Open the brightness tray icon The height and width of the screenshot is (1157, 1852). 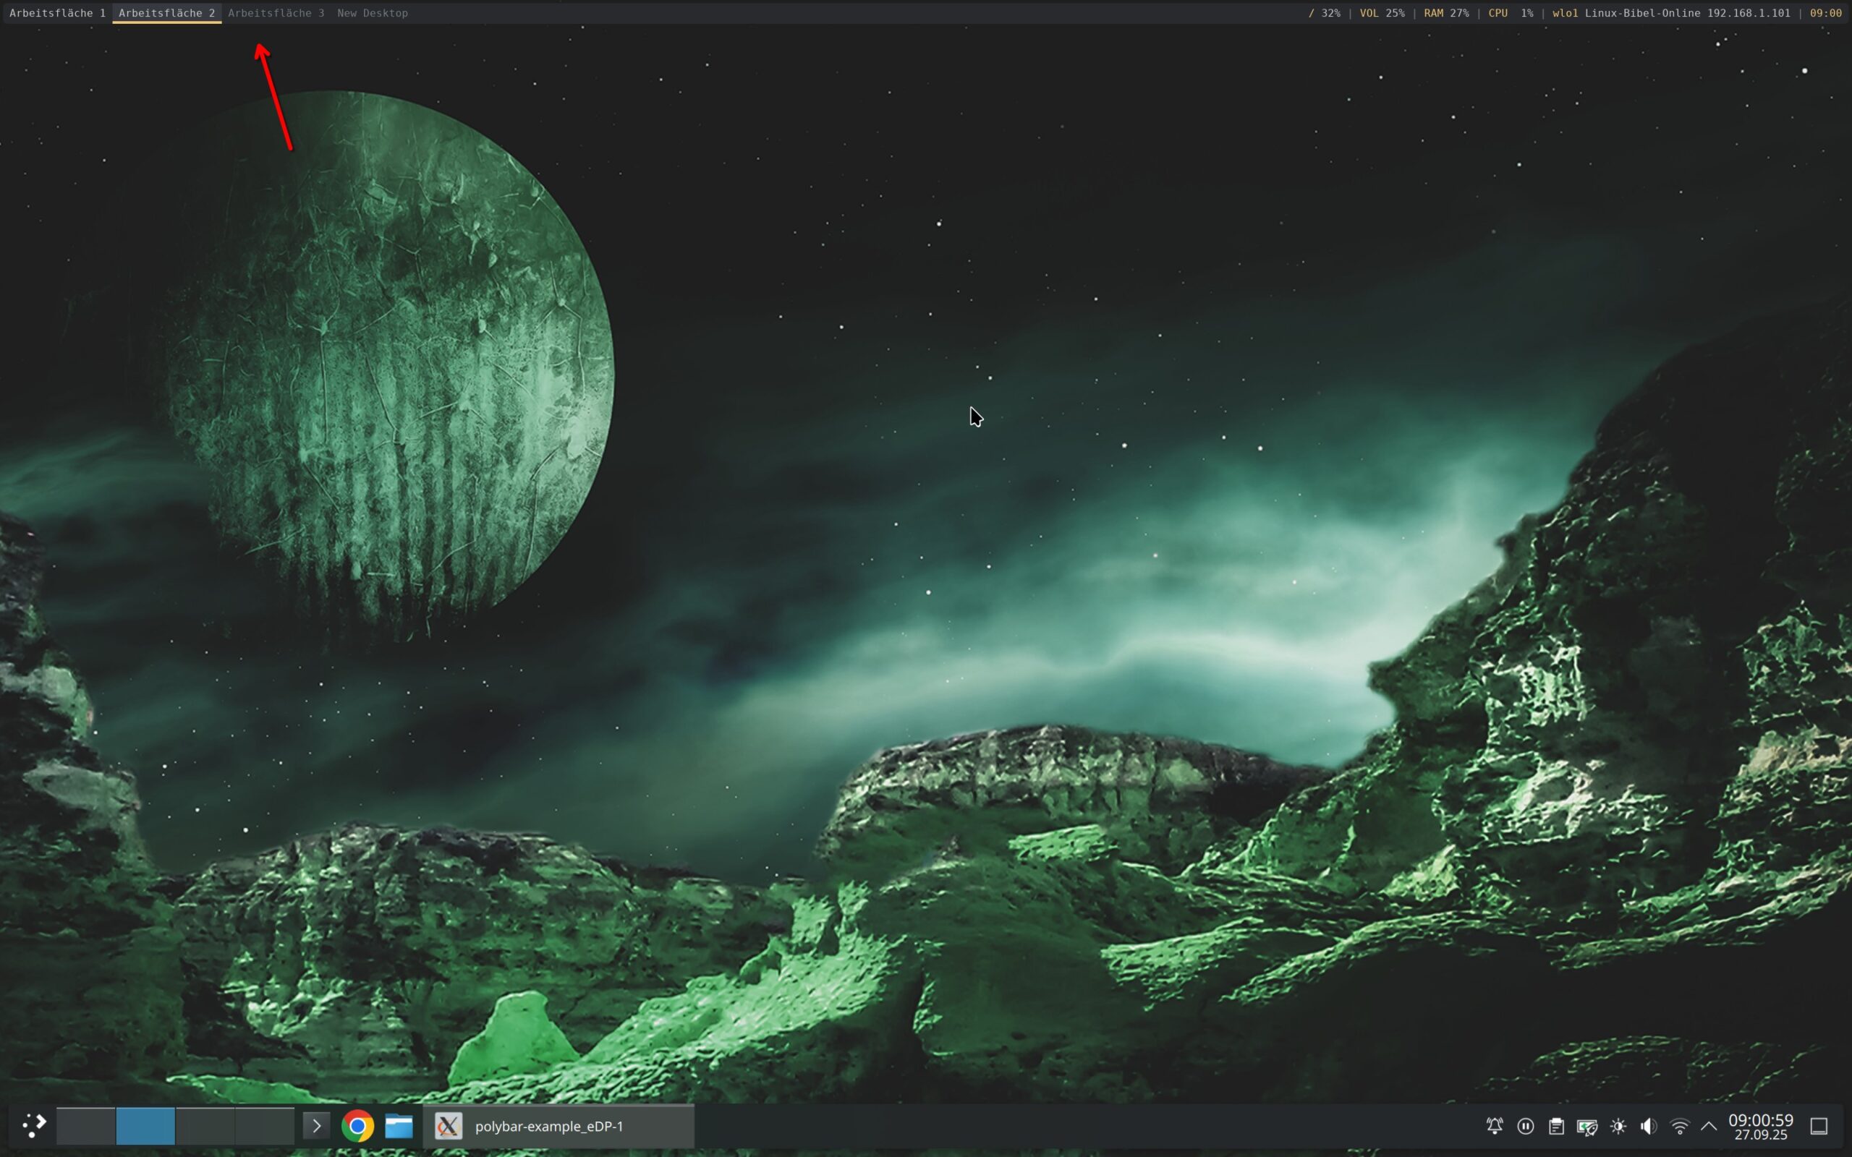pos(1618,1126)
